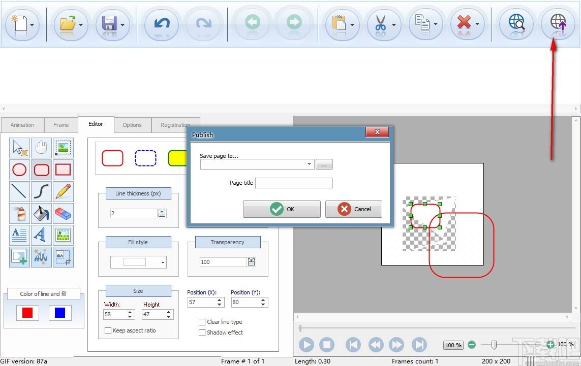
Task: Jump to last frame button
Action: 419,345
